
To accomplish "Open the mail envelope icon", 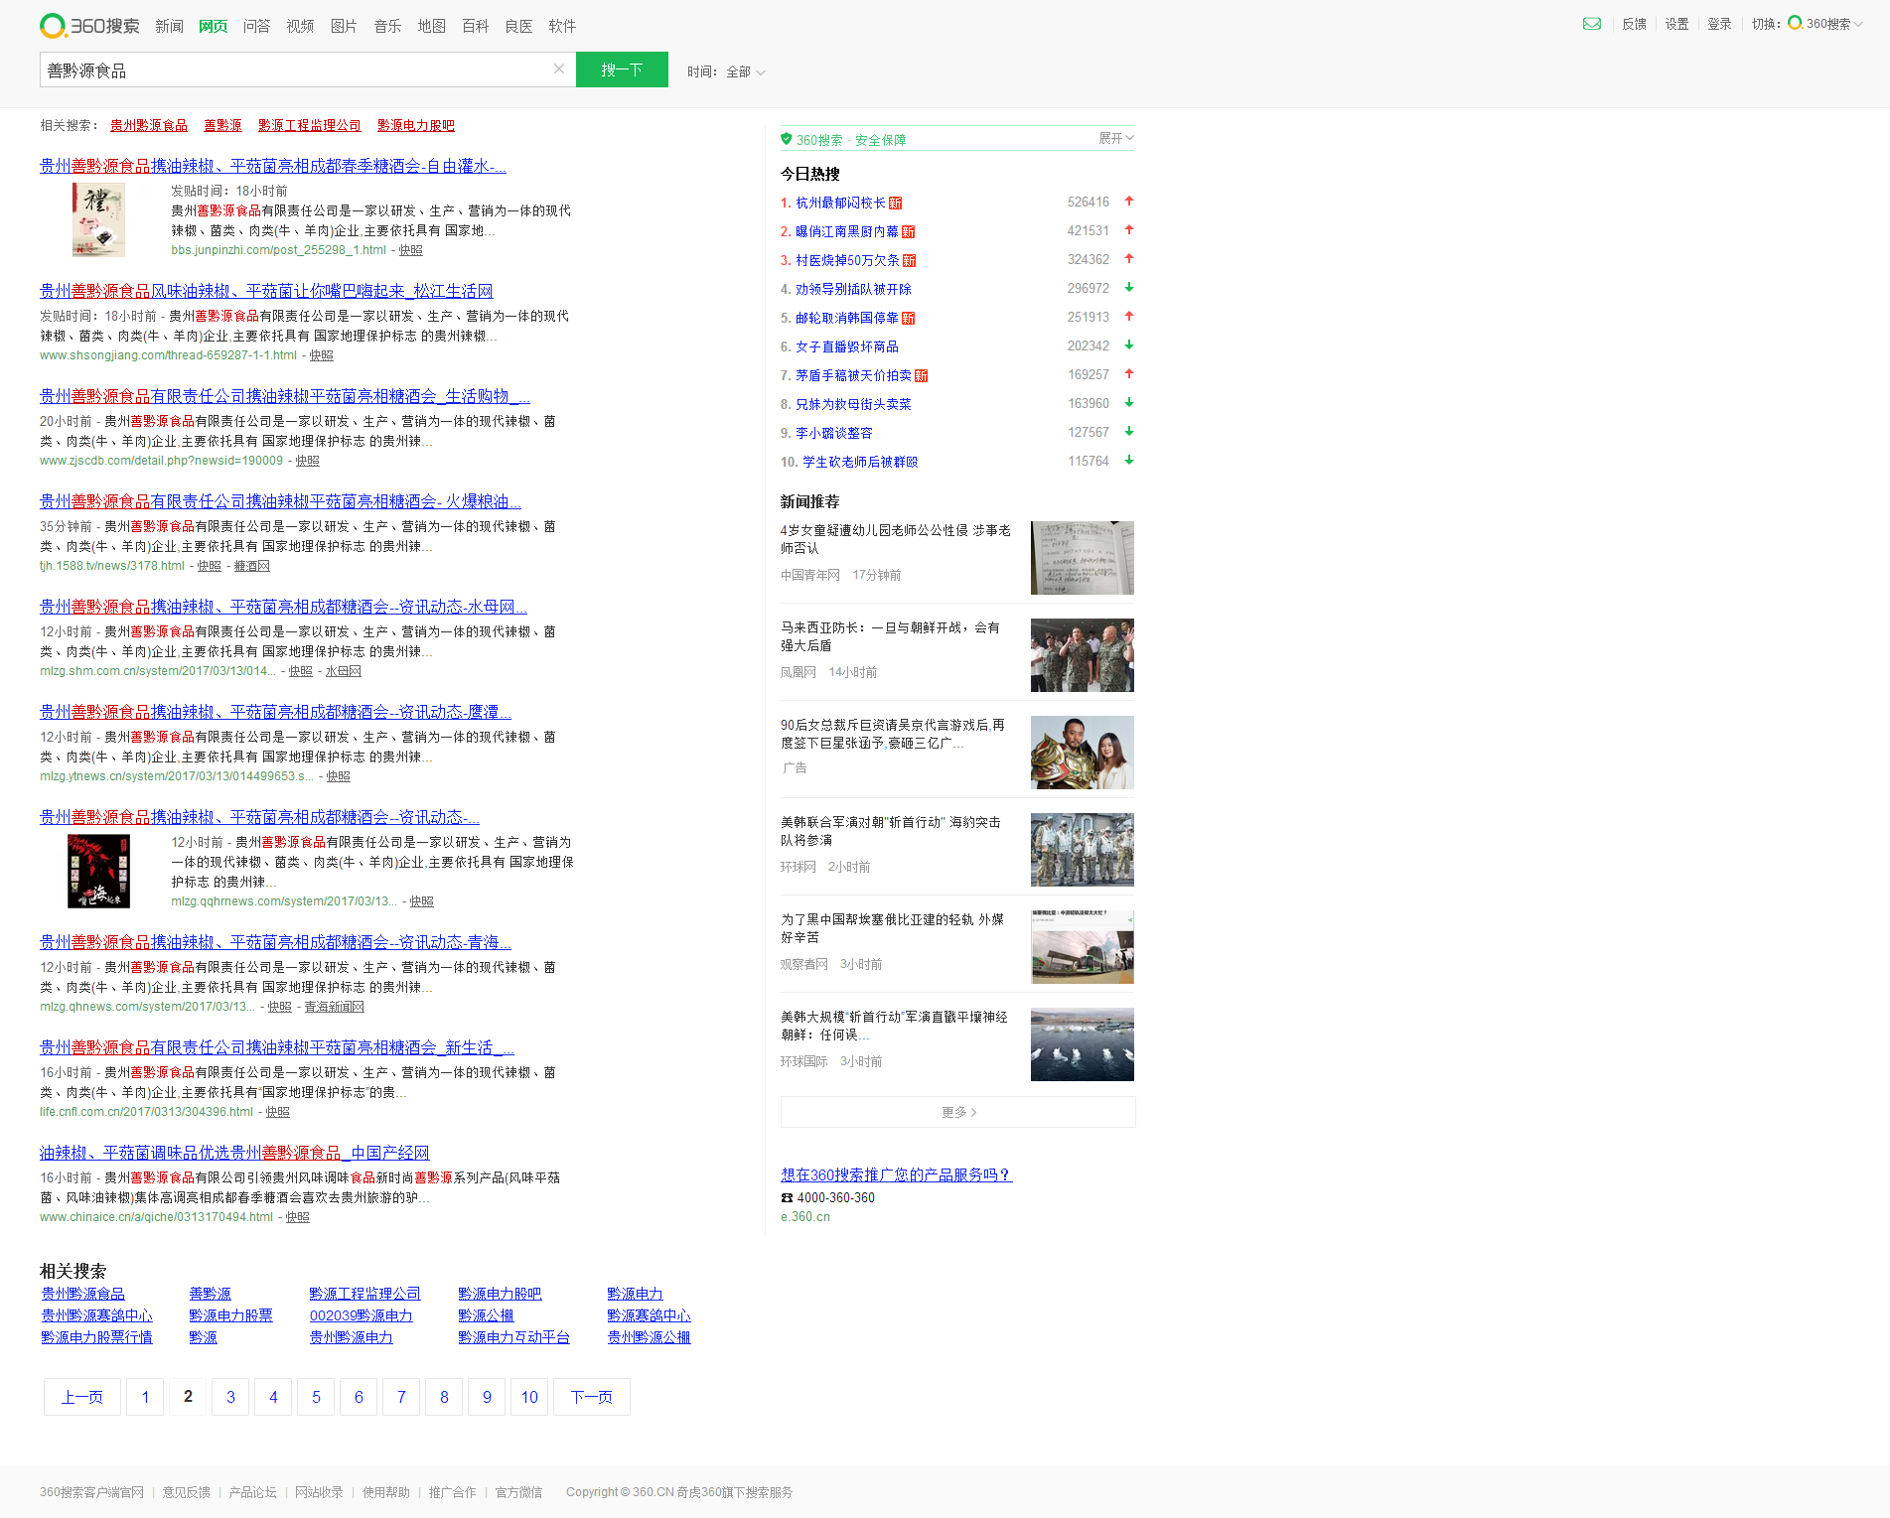I will pos(1592,24).
